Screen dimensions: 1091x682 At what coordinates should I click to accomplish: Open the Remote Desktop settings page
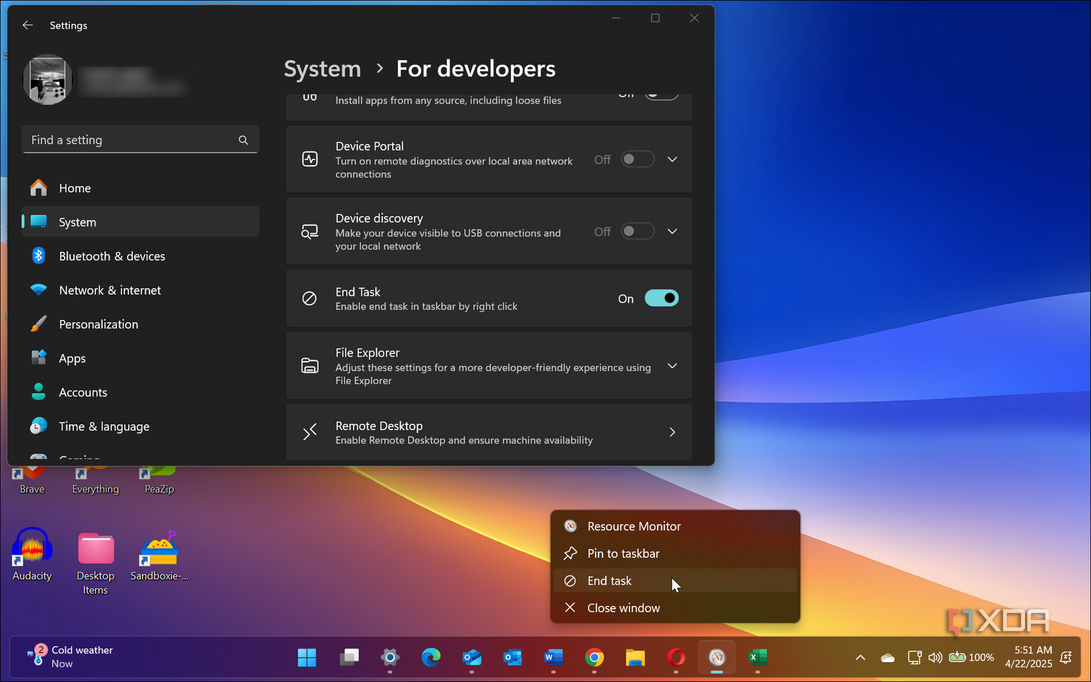[x=489, y=432]
